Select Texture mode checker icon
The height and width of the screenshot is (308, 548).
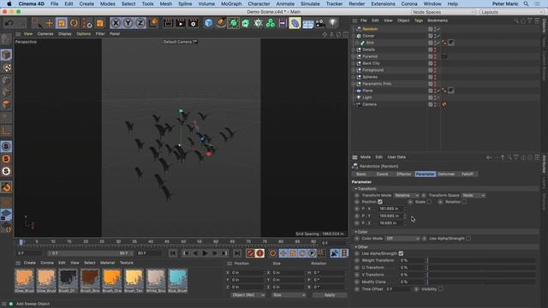6,68
